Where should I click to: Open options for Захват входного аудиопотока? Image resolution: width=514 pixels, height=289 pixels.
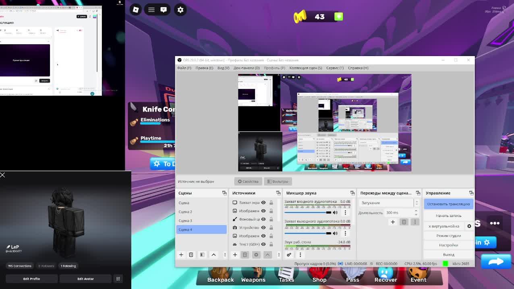click(345, 213)
